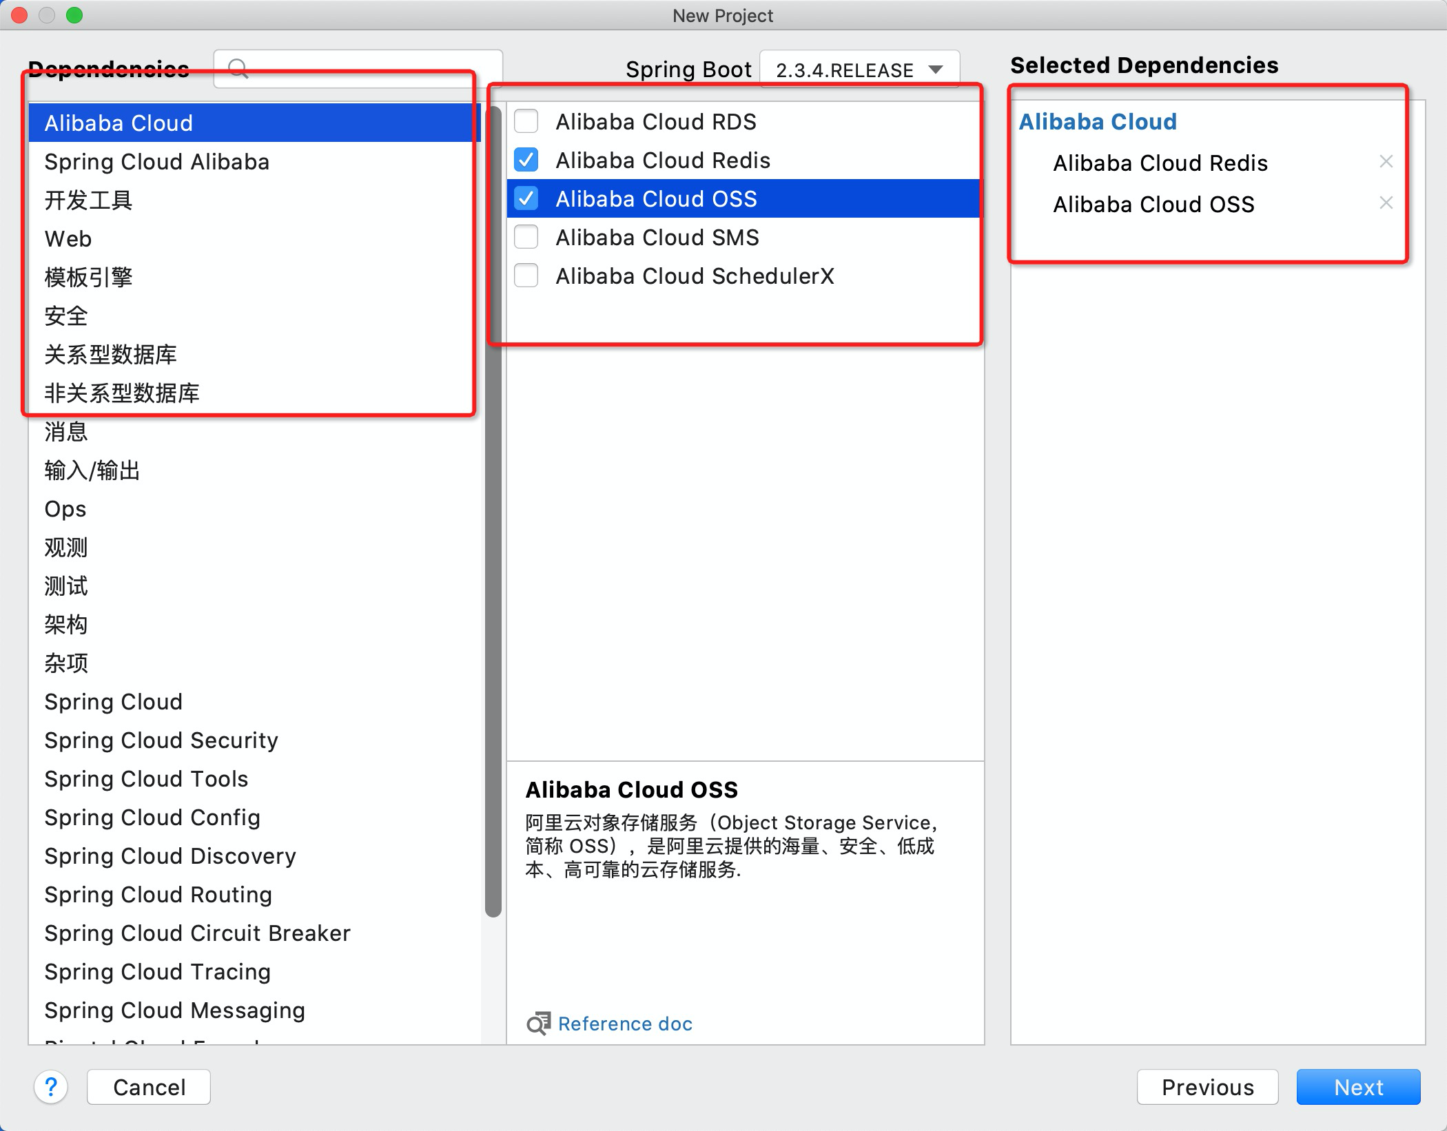Remove Alibaba Cloud OSS from selected dependencies
Viewport: 1447px width, 1131px height.
pyautogui.click(x=1386, y=203)
